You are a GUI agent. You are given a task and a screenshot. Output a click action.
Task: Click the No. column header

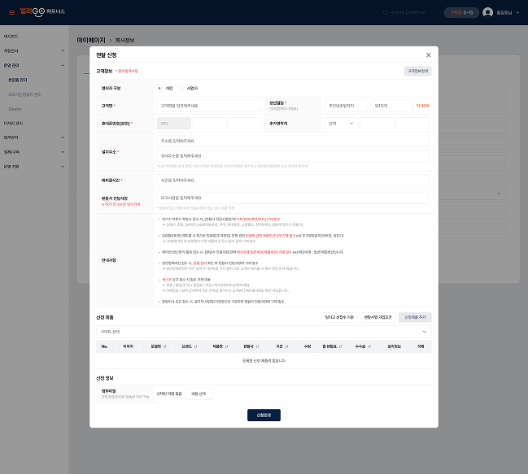[x=104, y=346]
